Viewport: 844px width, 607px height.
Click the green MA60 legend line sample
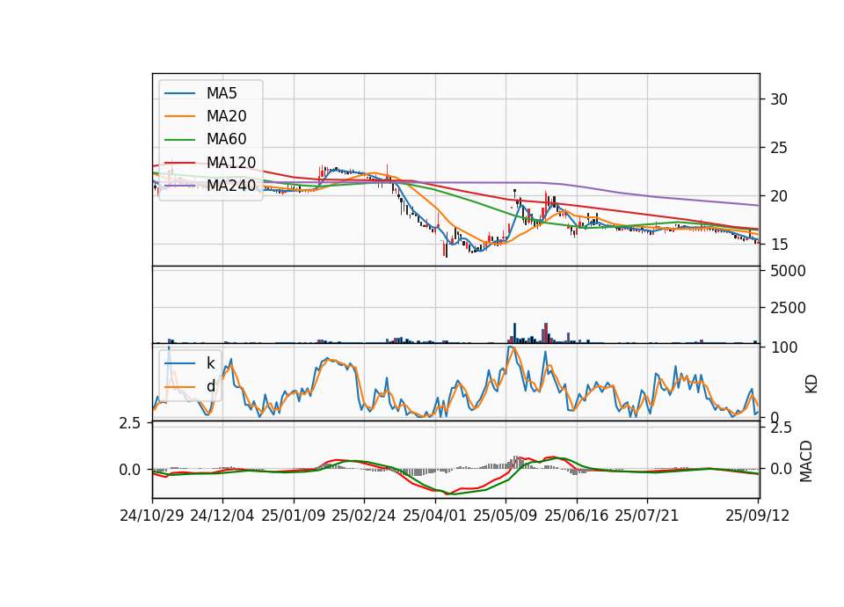(179, 140)
